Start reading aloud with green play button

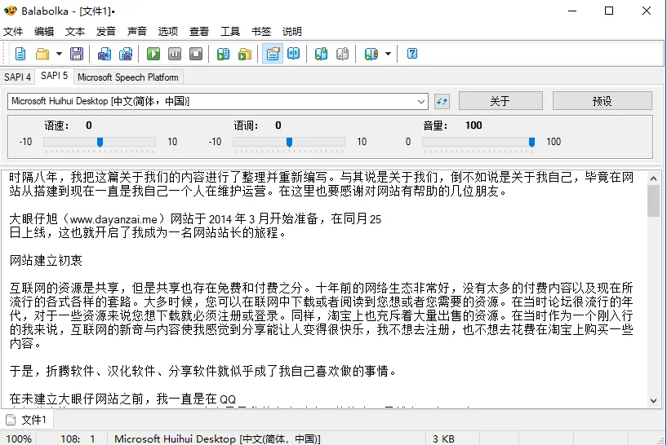pyautogui.click(x=153, y=54)
